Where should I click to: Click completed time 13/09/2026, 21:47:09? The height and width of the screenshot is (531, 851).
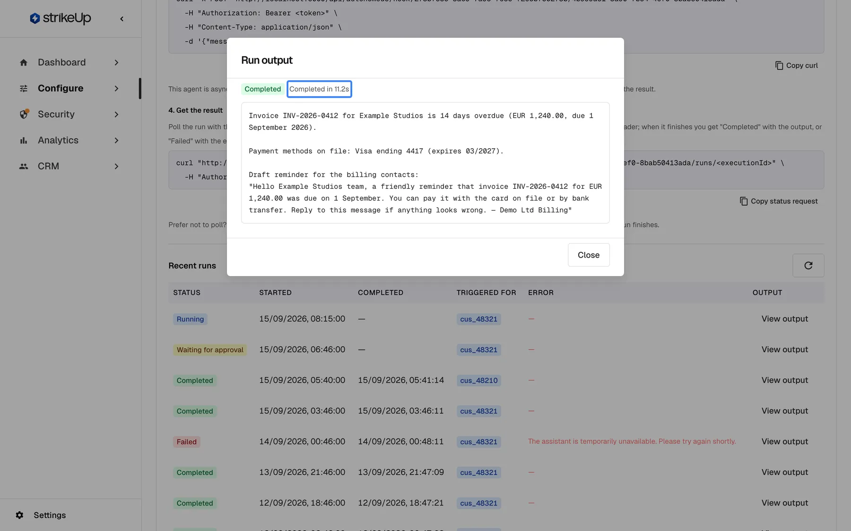pyautogui.click(x=401, y=472)
